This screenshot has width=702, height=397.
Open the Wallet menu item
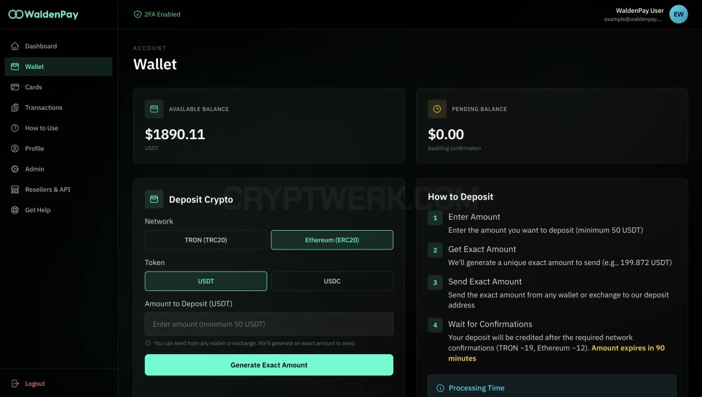click(x=58, y=67)
